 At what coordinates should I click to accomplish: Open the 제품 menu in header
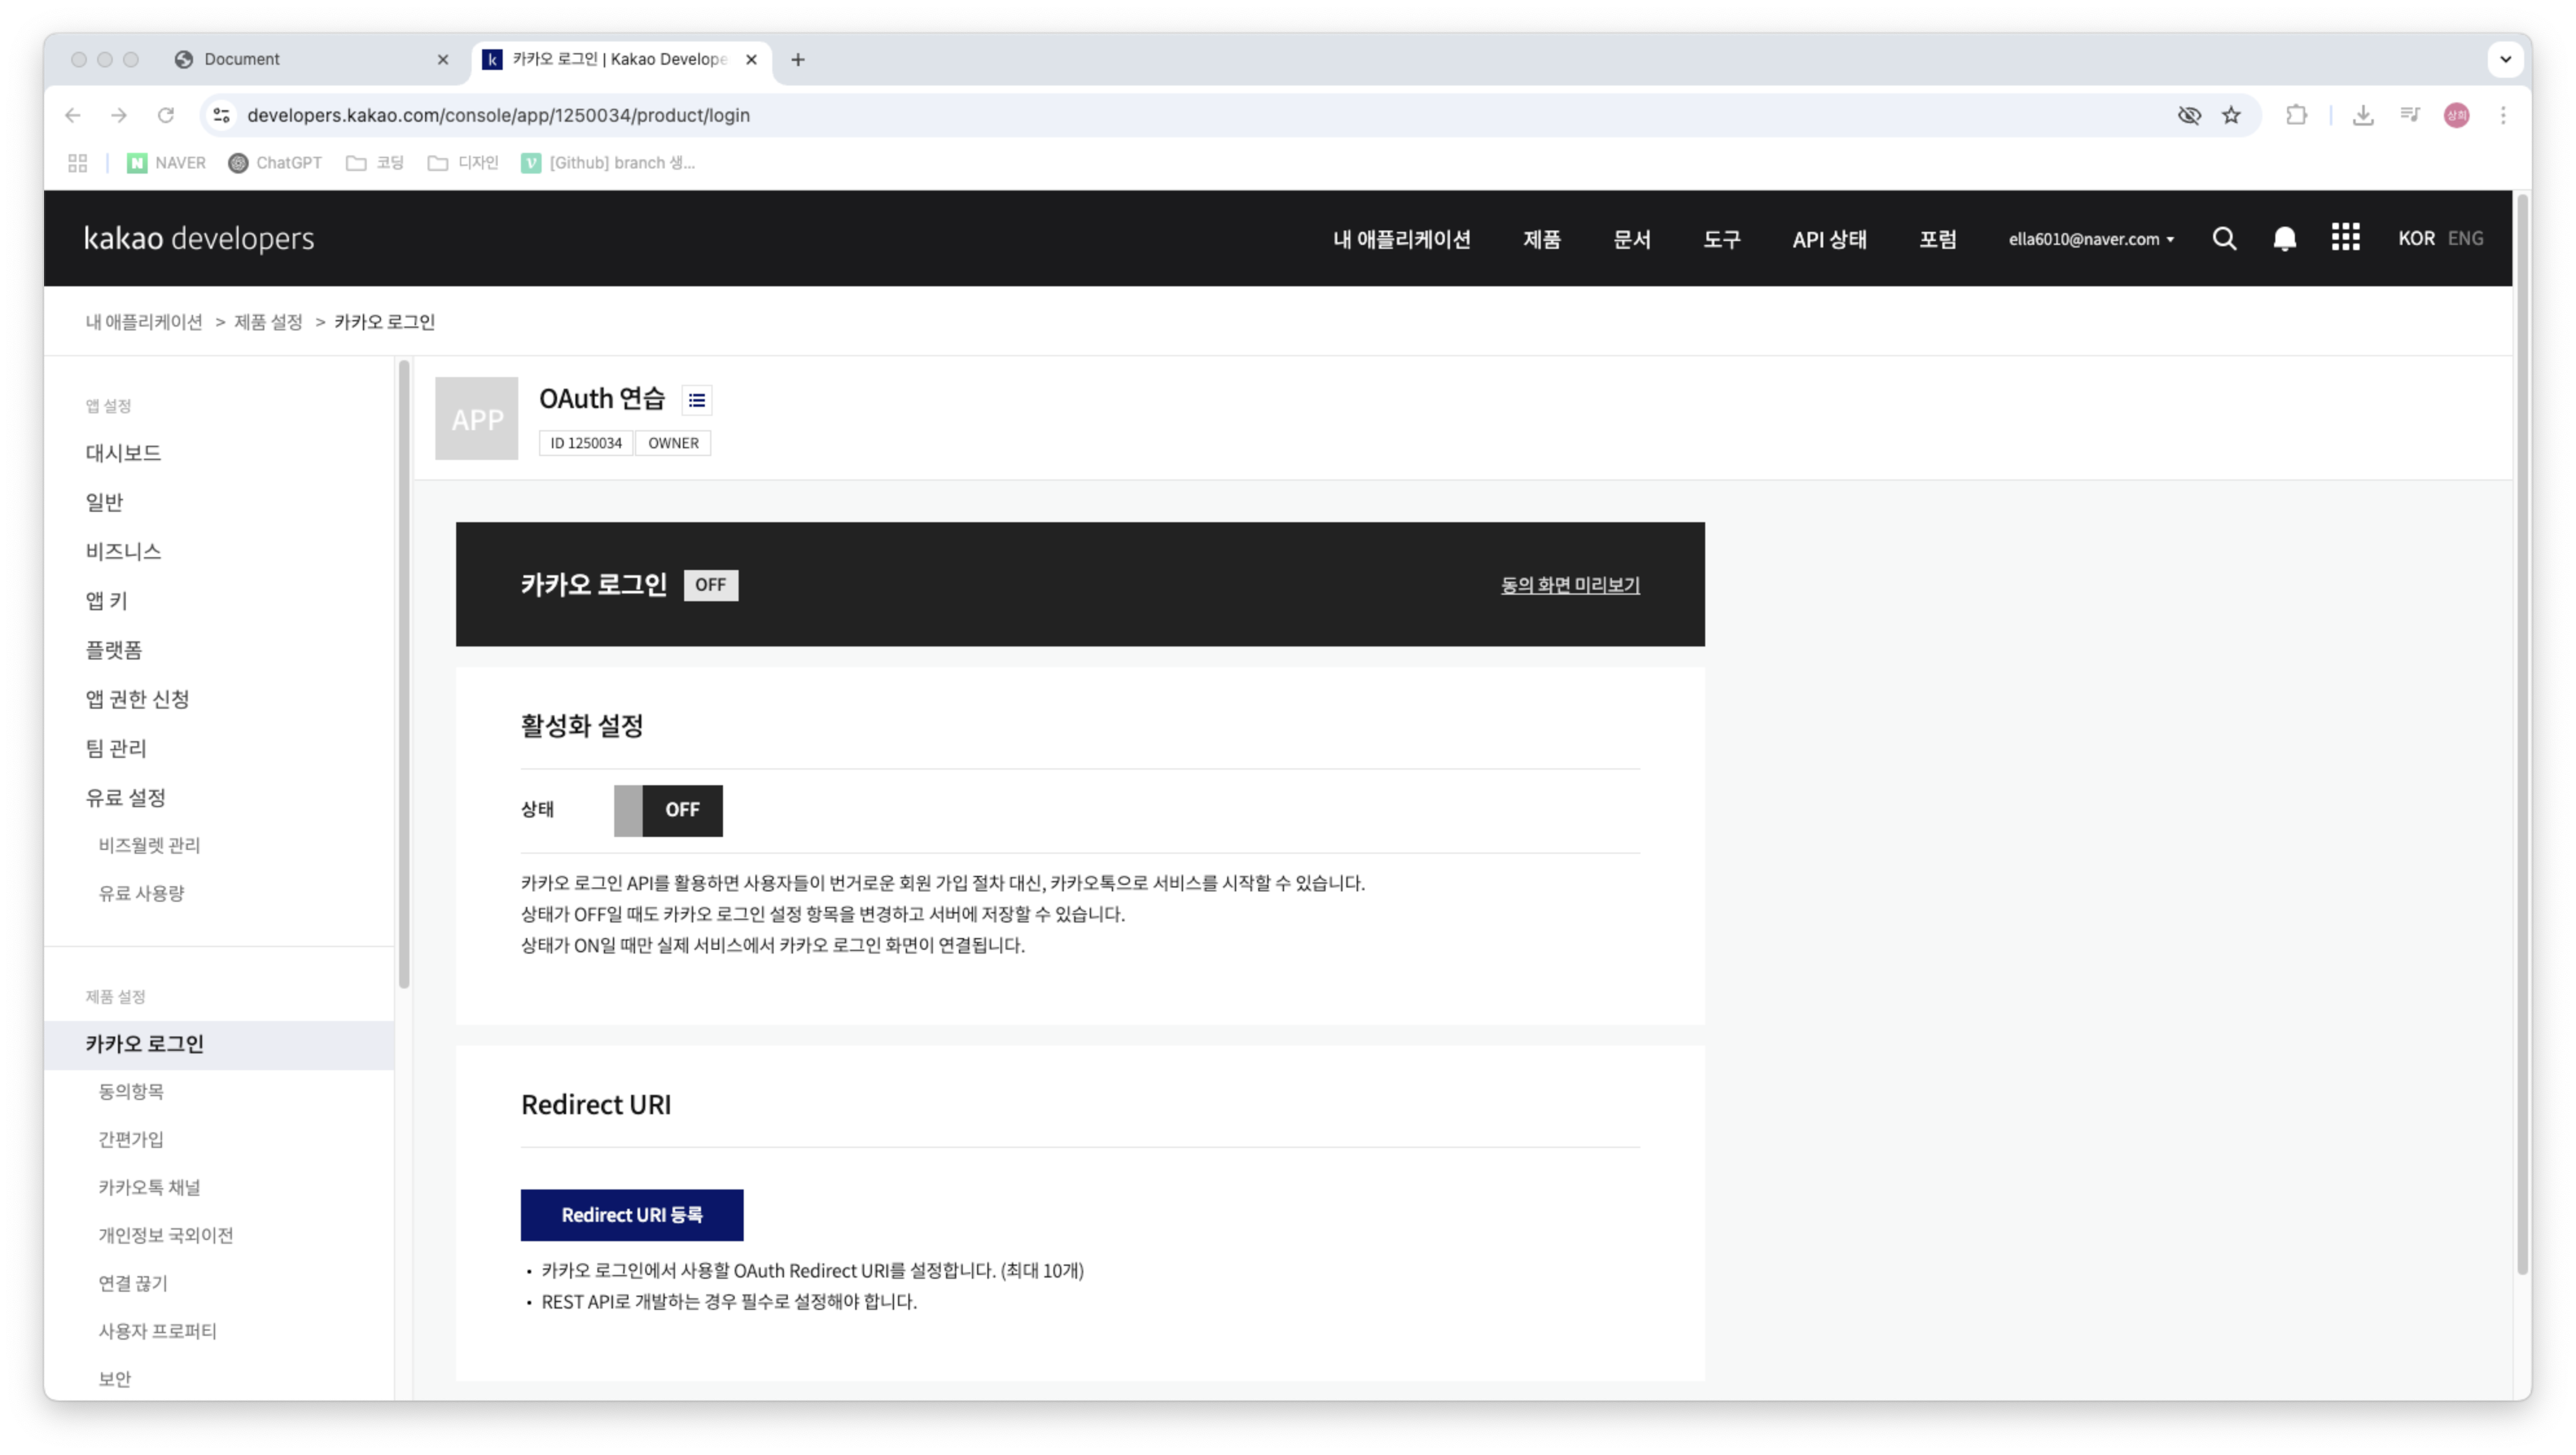pos(1541,239)
